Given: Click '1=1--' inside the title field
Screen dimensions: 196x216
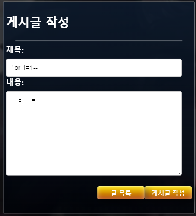Looking at the screenshot, I should click(x=30, y=68).
